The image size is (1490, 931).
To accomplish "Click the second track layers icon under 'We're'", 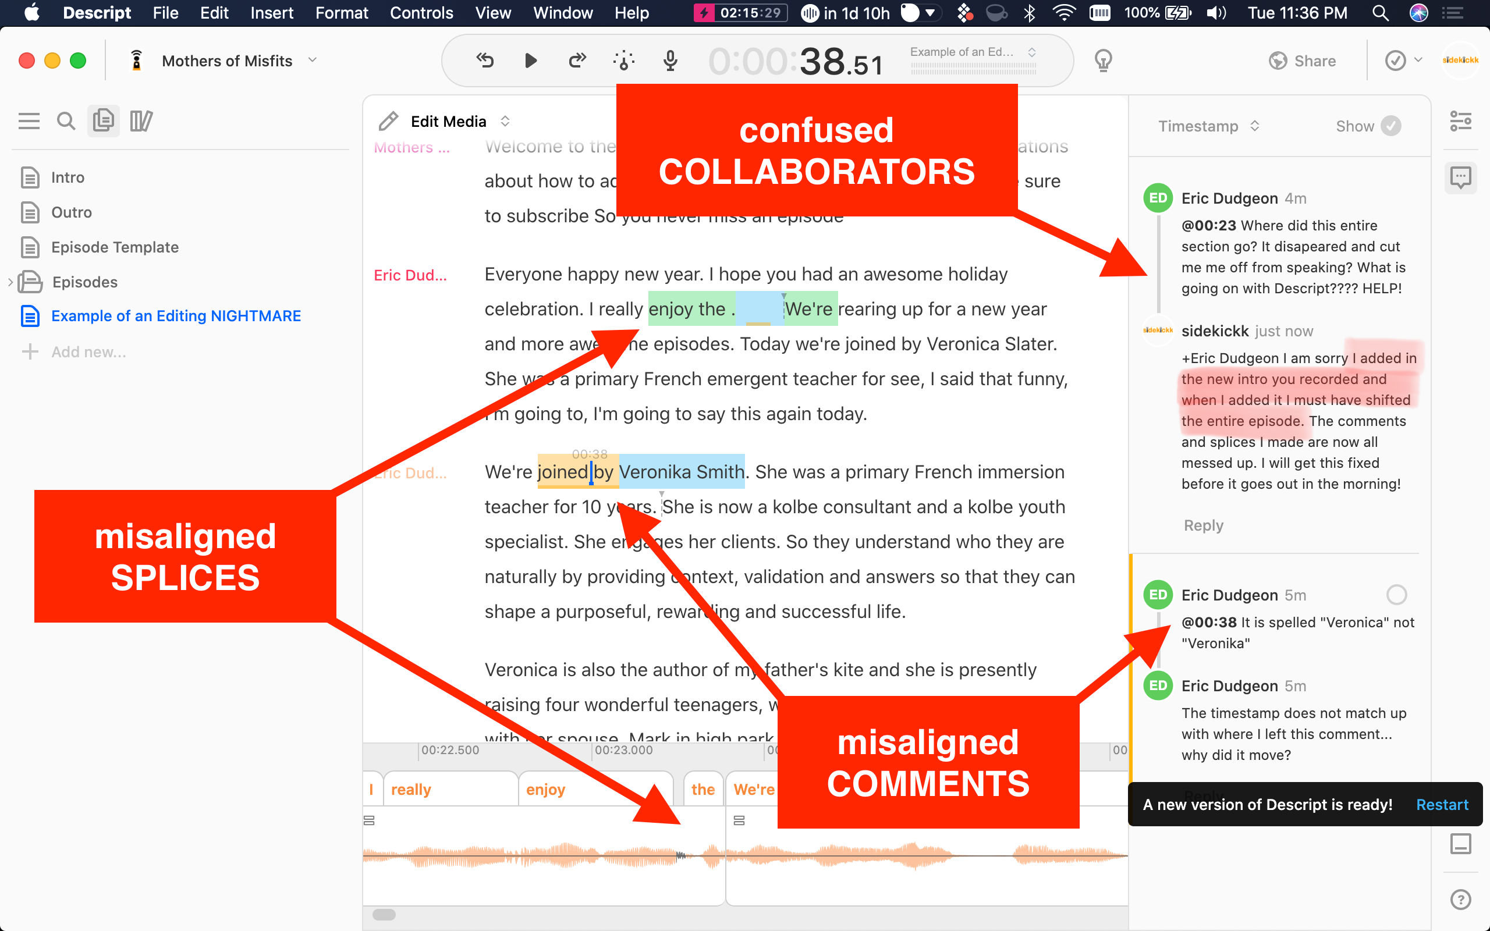I will (739, 820).
